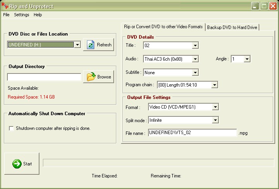This screenshot has width=279, height=189.
Task: Click the Refresh button's green arrows icon
Action: click(90, 45)
